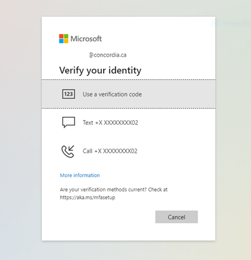The width and height of the screenshot is (251, 260).
Task: Choose Use a verification code option
Action: tap(129, 94)
